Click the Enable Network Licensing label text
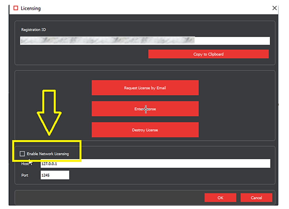The width and height of the screenshot is (289, 209). point(48,154)
